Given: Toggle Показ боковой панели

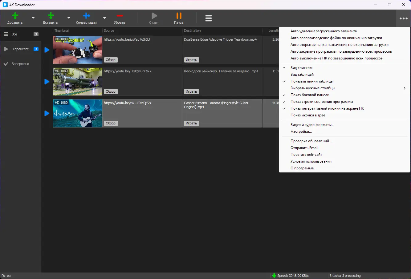Looking at the screenshot, I should coord(344,95).
